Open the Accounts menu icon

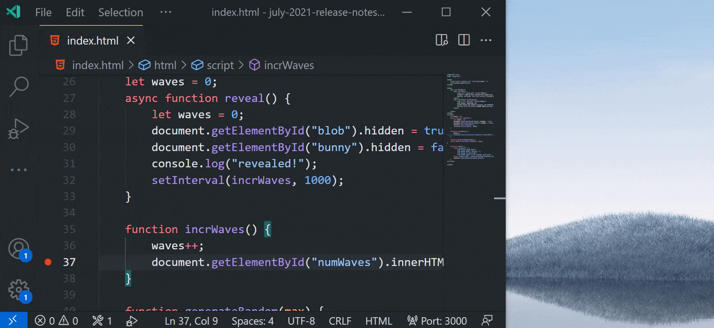point(19,248)
